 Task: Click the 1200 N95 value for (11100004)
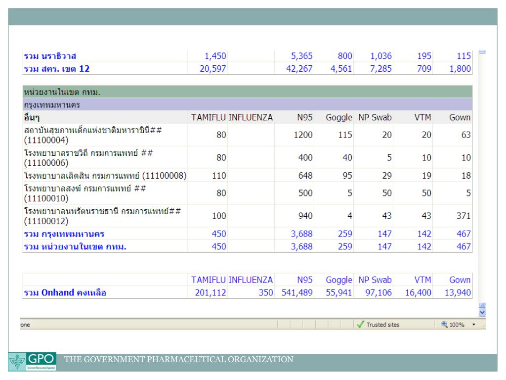[303, 135]
